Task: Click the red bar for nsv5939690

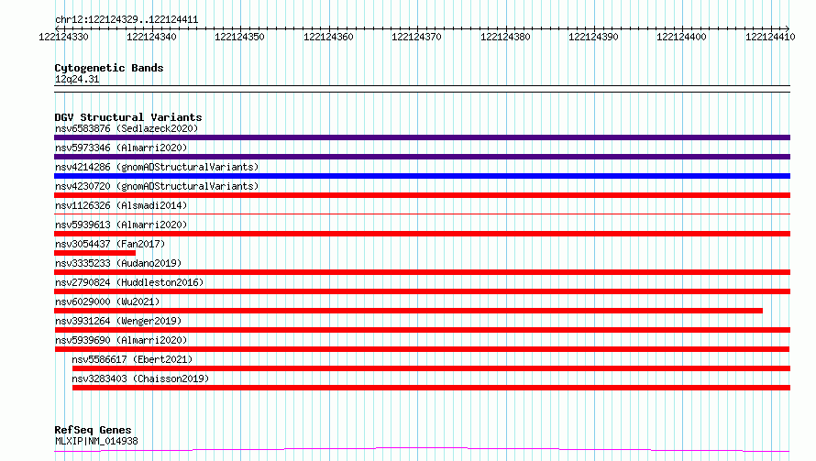Action: point(422,349)
